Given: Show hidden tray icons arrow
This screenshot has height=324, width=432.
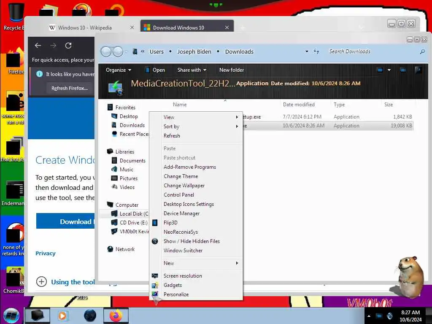Looking at the screenshot, I should click(369, 316).
